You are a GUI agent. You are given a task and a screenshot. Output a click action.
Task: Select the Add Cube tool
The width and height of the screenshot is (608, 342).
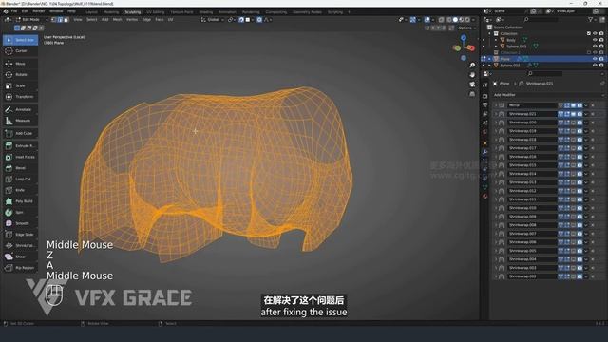coord(21,133)
